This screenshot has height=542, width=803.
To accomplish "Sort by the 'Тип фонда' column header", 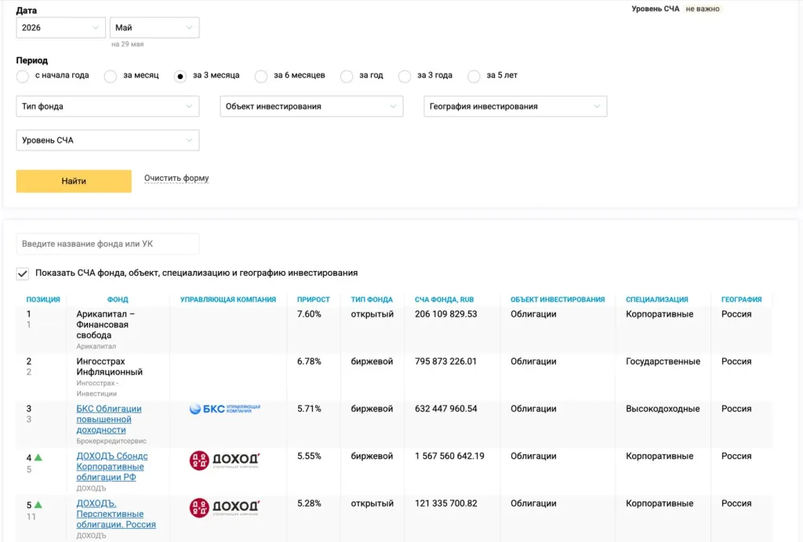I will [372, 299].
